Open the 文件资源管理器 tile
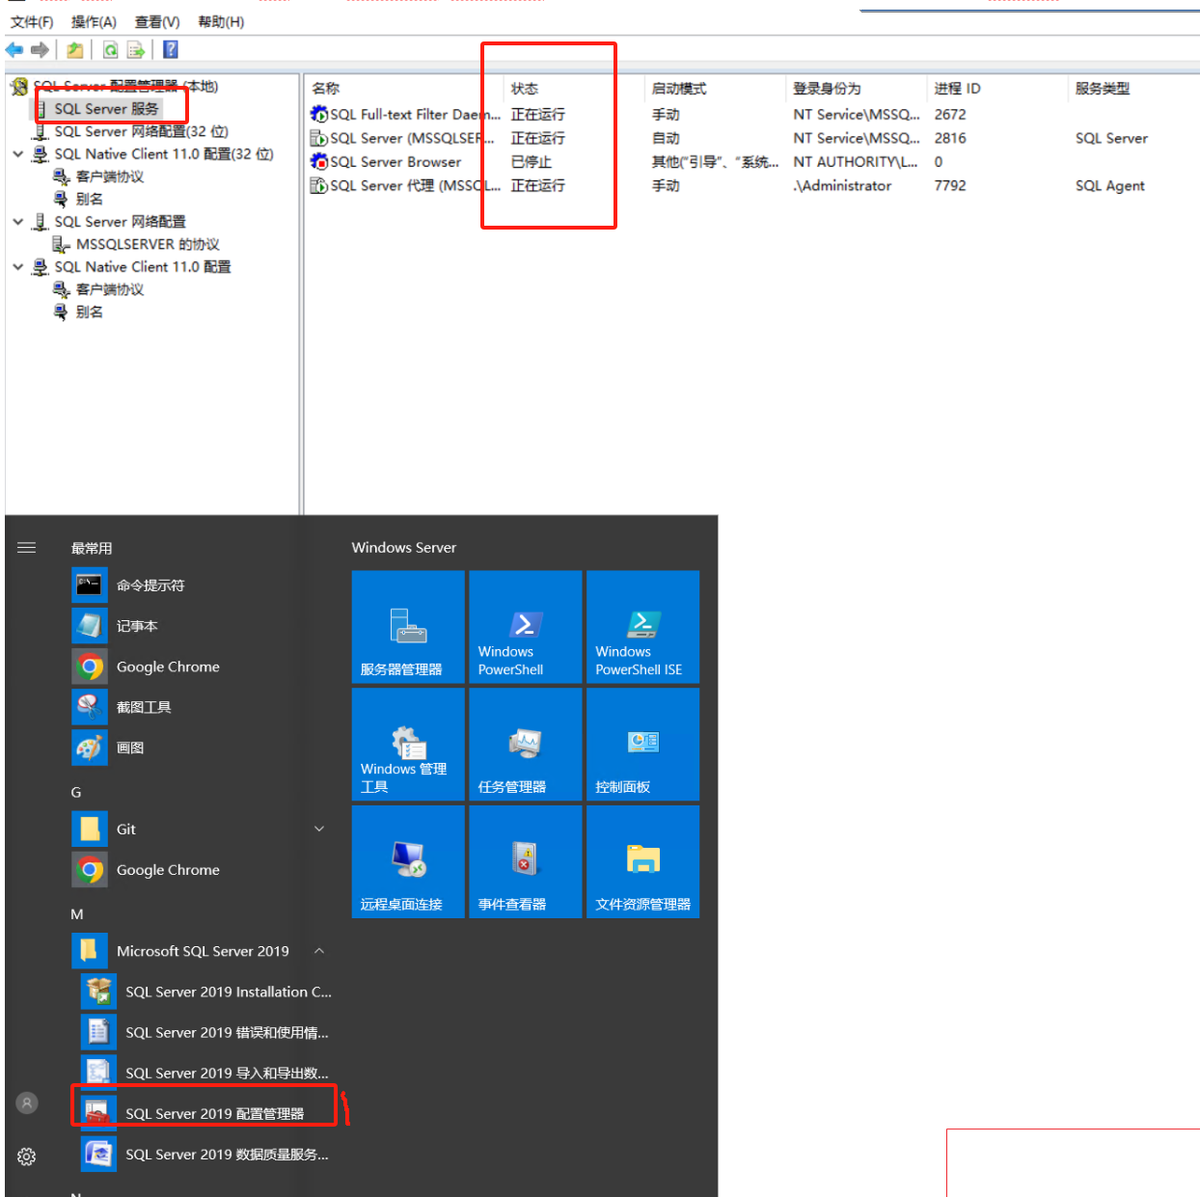Screen dimensions: 1200x1197 click(643, 861)
